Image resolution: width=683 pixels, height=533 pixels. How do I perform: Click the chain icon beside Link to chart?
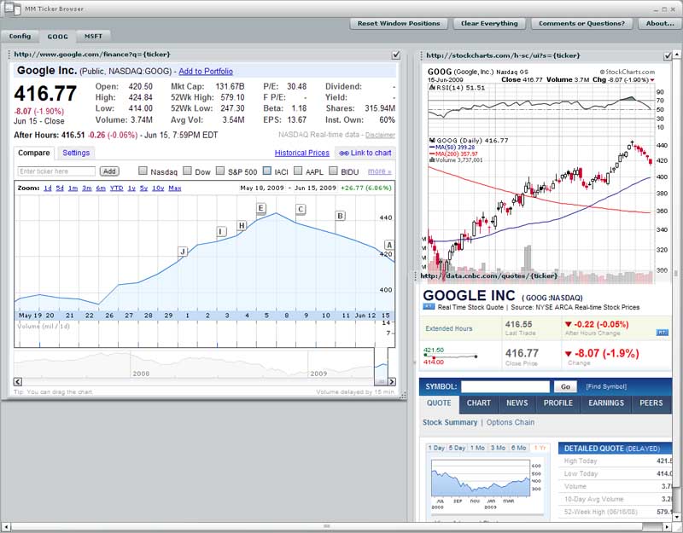coord(344,154)
